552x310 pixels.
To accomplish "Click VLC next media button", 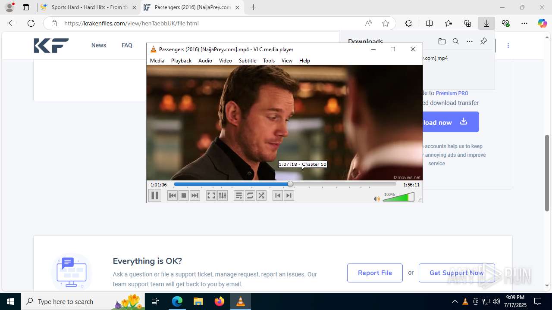I will pos(195,195).
